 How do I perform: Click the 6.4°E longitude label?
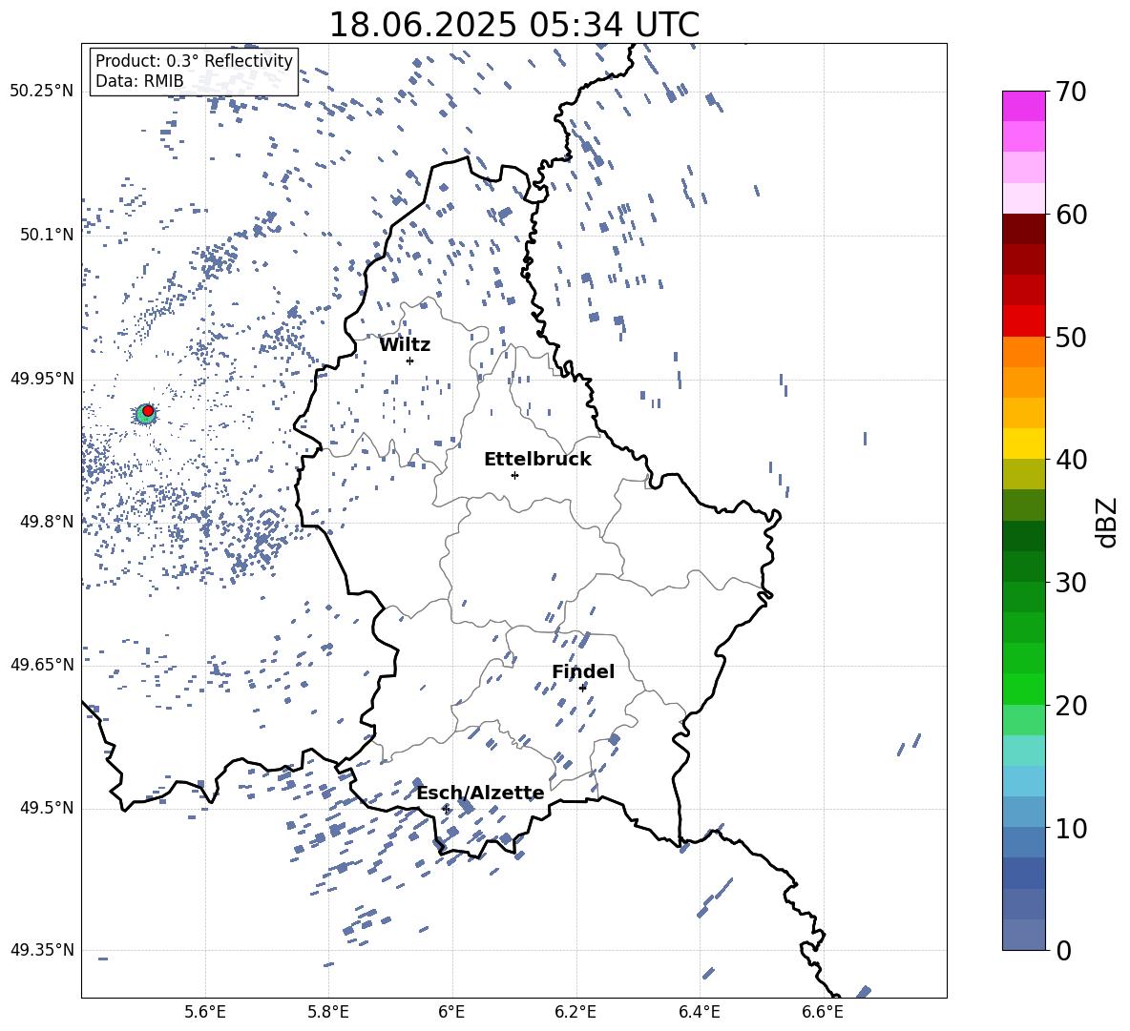tap(700, 1012)
